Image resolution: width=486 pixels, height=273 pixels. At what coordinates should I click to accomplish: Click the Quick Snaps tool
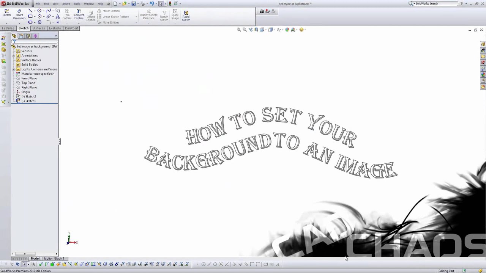point(175,14)
